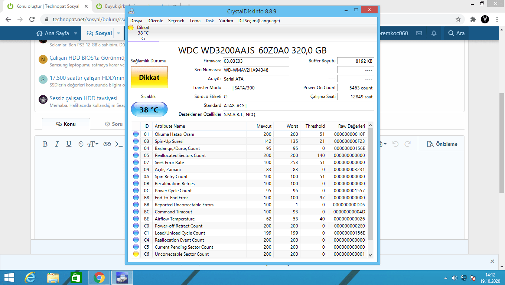
Task: Select the C: drive Dikkat tab
Action: pos(143,33)
